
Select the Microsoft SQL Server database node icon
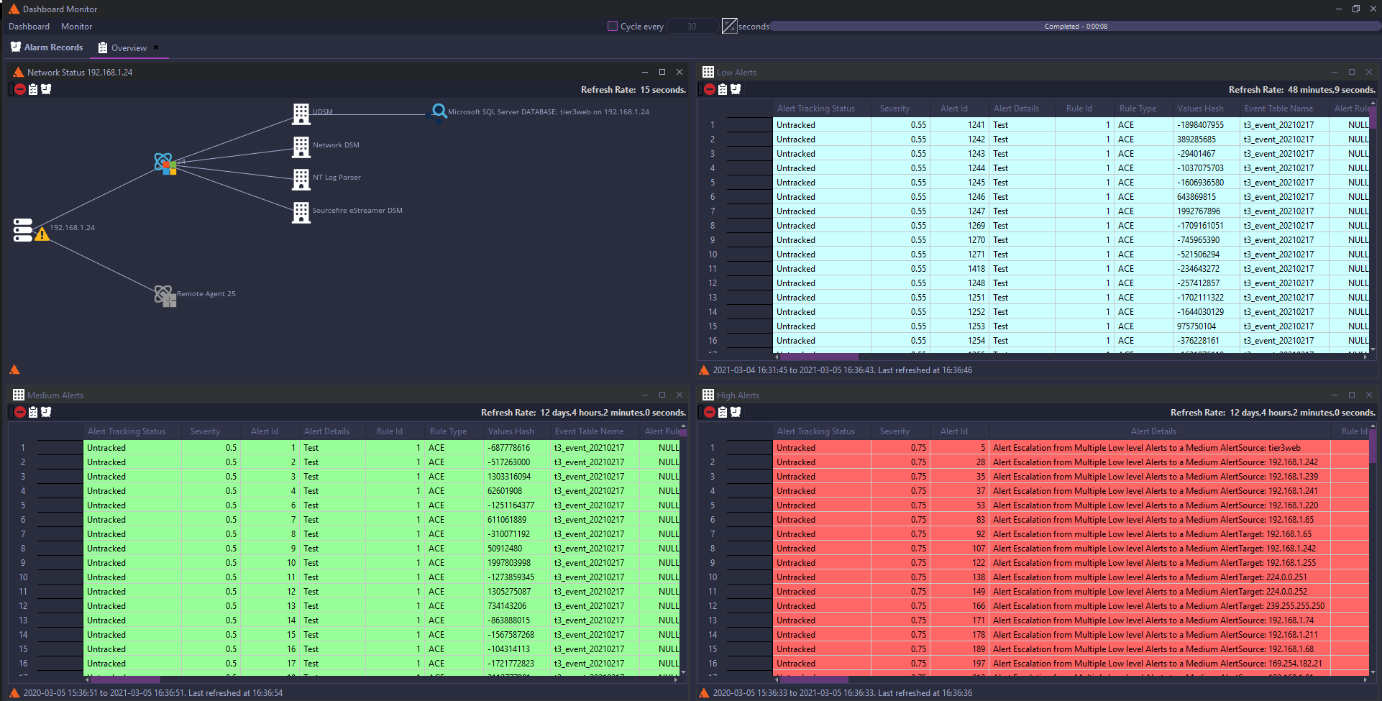tap(438, 112)
